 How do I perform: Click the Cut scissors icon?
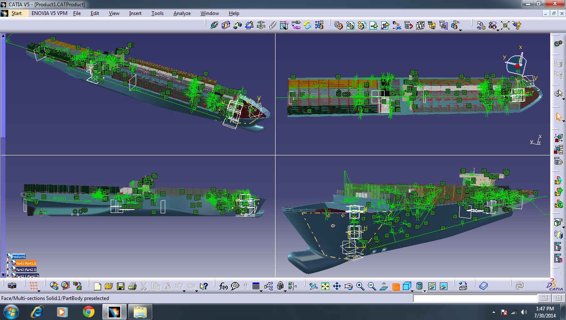coord(144,286)
